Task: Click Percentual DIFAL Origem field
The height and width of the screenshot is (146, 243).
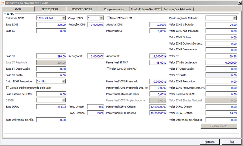Action: (158, 107)
